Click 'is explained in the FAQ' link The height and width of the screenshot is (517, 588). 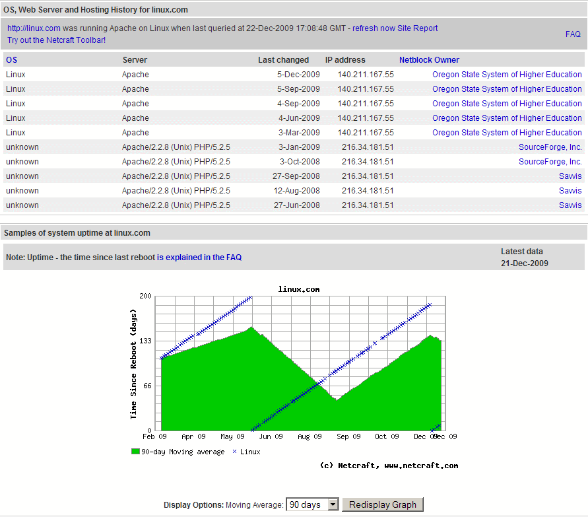[x=199, y=258]
